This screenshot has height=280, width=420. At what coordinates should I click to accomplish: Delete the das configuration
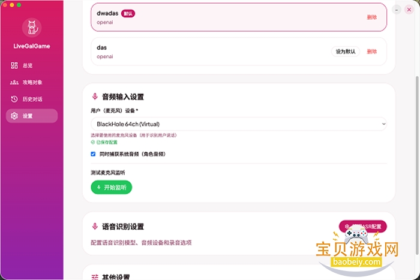372,52
